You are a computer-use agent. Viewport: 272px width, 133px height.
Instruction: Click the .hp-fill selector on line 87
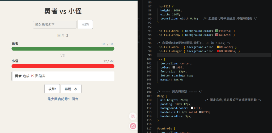(164, 6)
